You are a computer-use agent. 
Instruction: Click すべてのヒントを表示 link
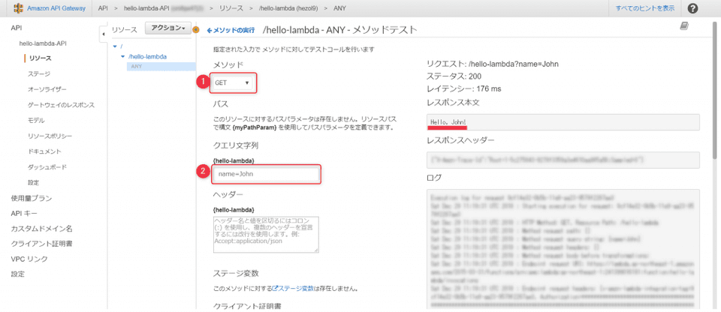pos(644,8)
